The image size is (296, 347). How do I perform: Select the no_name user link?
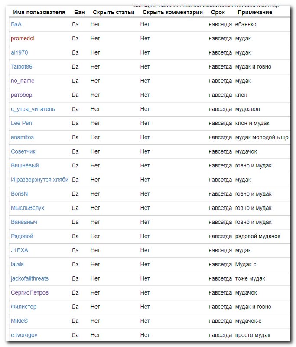tap(23, 81)
